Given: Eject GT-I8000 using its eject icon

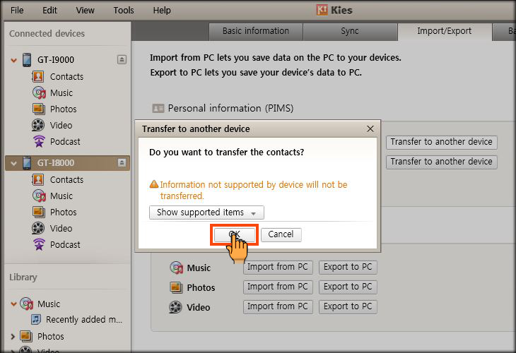Looking at the screenshot, I should [122, 162].
